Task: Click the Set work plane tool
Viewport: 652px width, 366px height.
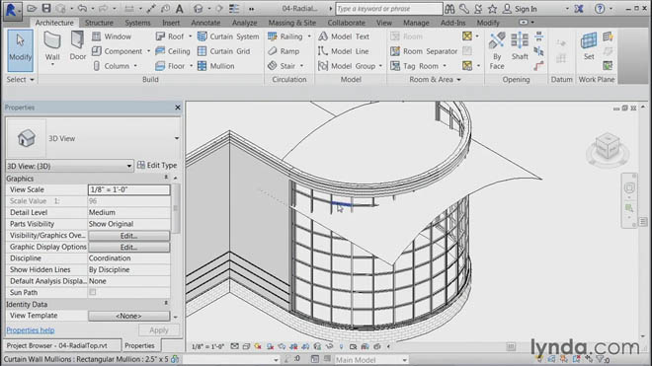Action: [589, 46]
